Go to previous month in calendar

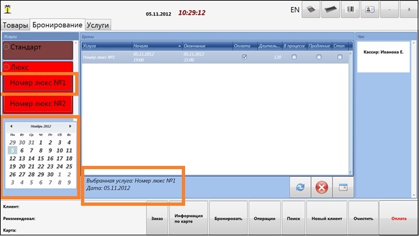click(x=11, y=126)
